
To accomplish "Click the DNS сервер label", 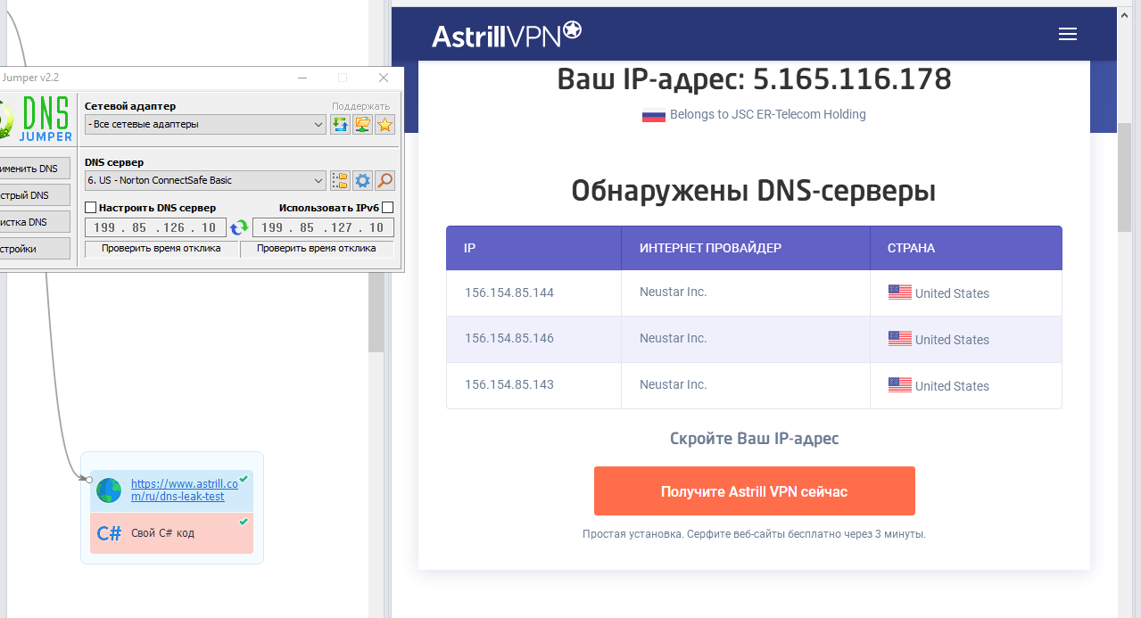I will coord(114,162).
